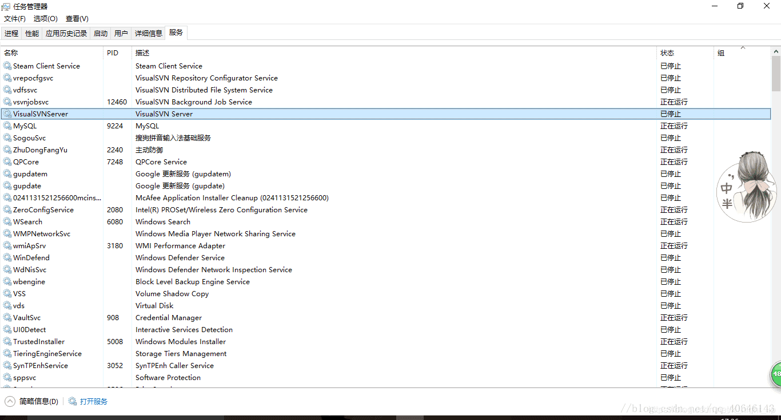Click the 主动防御 description
Screen dimensions: 781x420
(x=149, y=150)
